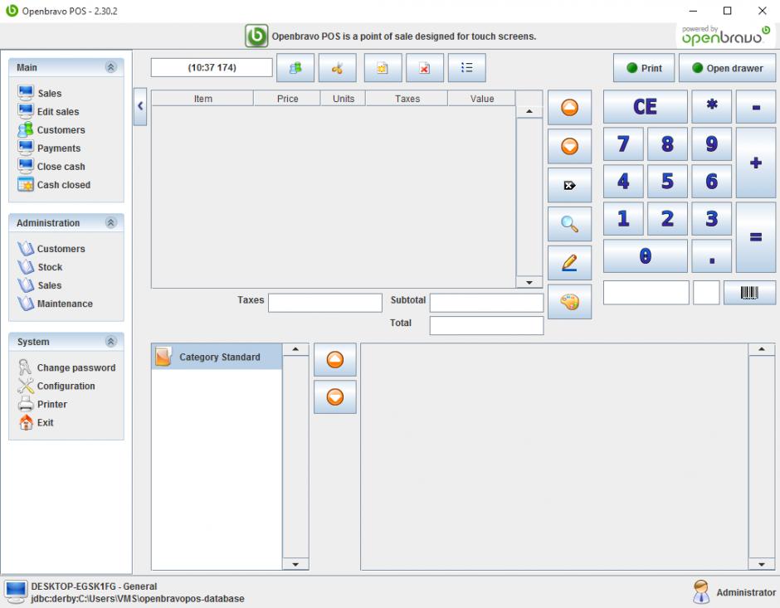Open product search magnifier icon

569,224
